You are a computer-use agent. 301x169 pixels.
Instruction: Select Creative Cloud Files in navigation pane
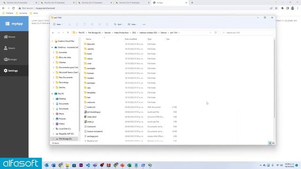(66, 41)
